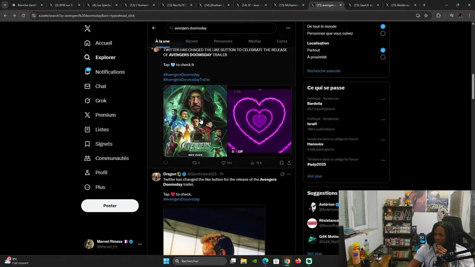Open options for the Israël trend

(x=383, y=120)
